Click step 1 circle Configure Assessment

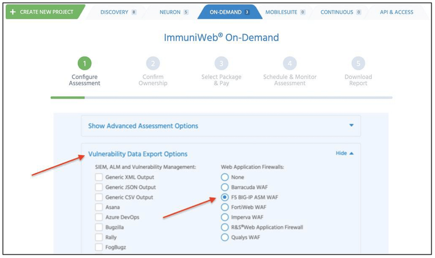pyautogui.click(x=85, y=64)
